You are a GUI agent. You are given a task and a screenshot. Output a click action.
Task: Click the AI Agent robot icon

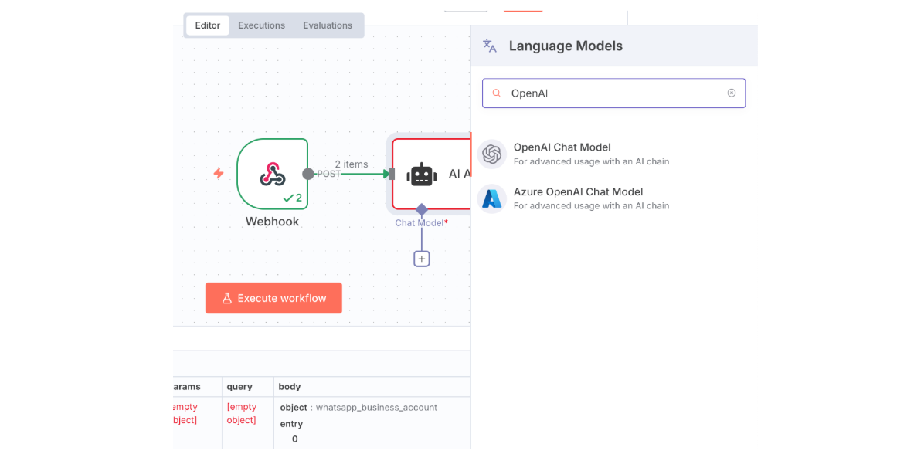422,175
